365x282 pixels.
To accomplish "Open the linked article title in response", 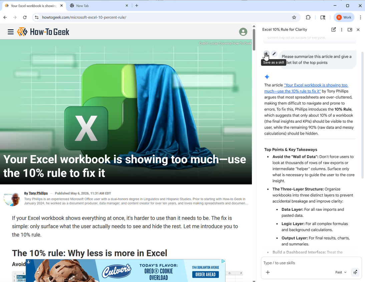I will coord(306,88).
